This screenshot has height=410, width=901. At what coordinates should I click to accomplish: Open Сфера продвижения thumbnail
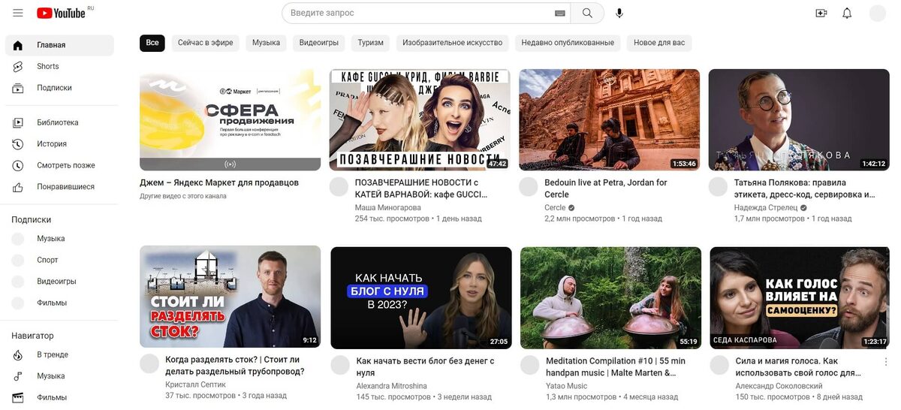pyautogui.click(x=231, y=120)
